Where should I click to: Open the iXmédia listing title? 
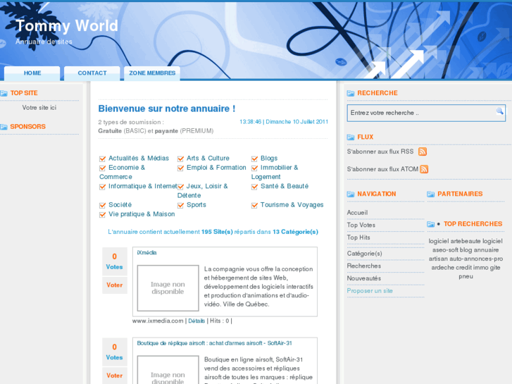click(x=146, y=253)
